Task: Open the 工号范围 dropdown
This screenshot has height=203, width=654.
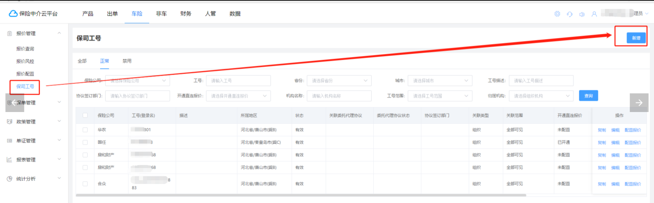Action: pyautogui.click(x=440, y=96)
